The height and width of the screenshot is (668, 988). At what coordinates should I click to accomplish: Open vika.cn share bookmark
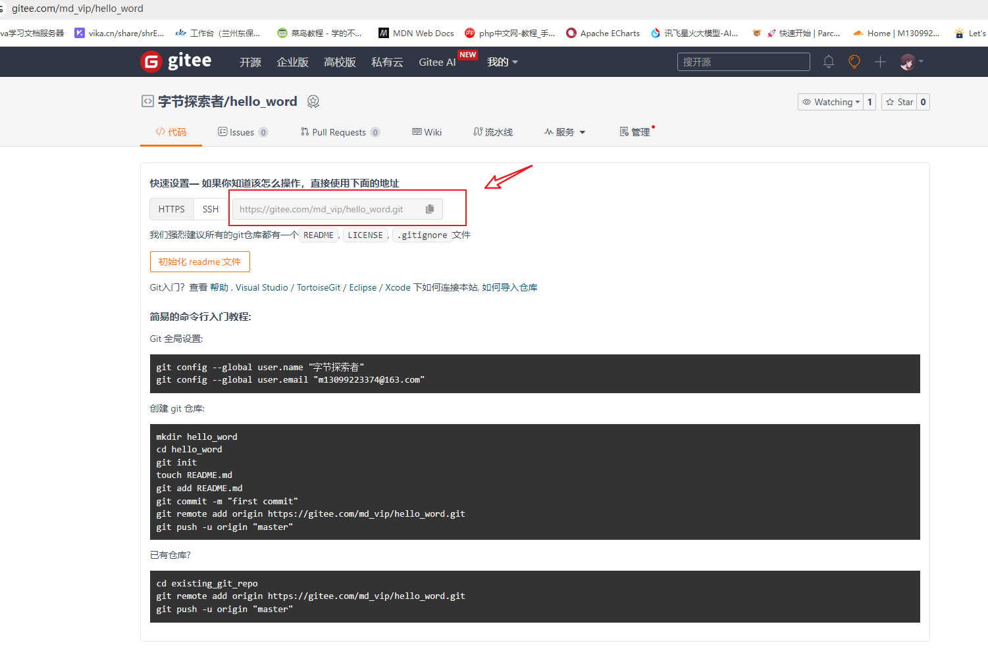pos(119,33)
